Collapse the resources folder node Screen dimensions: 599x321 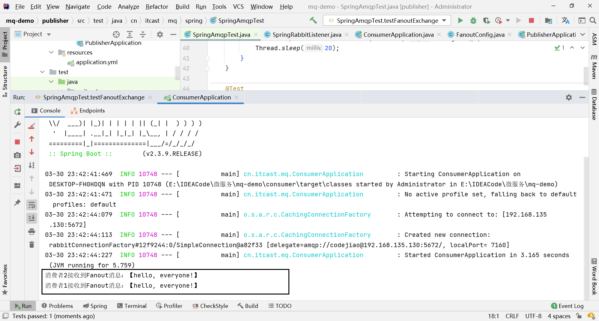[x=51, y=52]
